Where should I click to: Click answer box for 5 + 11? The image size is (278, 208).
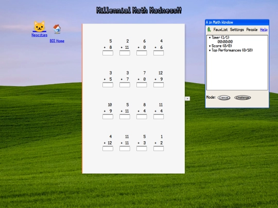click(x=125, y=117)
